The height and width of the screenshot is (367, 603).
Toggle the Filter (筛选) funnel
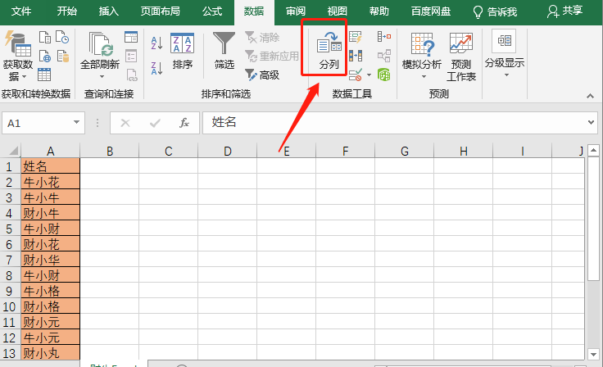(224, 49)
